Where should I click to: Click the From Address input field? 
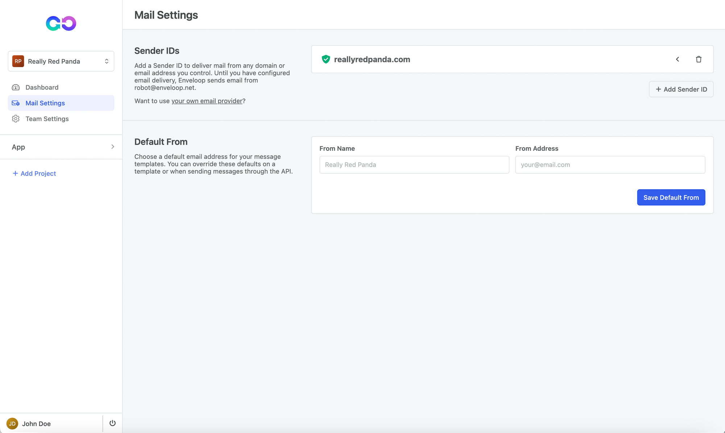click(x=610, y=164)
